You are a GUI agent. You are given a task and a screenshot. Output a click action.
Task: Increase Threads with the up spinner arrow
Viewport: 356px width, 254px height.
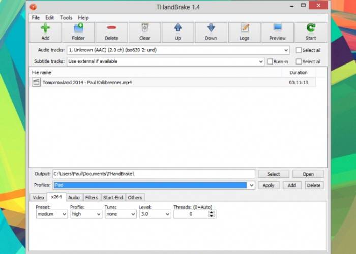pos(212,212)
